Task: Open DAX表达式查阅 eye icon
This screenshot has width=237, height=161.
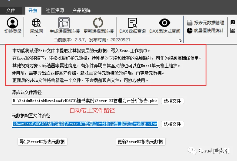Action: tap(164, 23)
